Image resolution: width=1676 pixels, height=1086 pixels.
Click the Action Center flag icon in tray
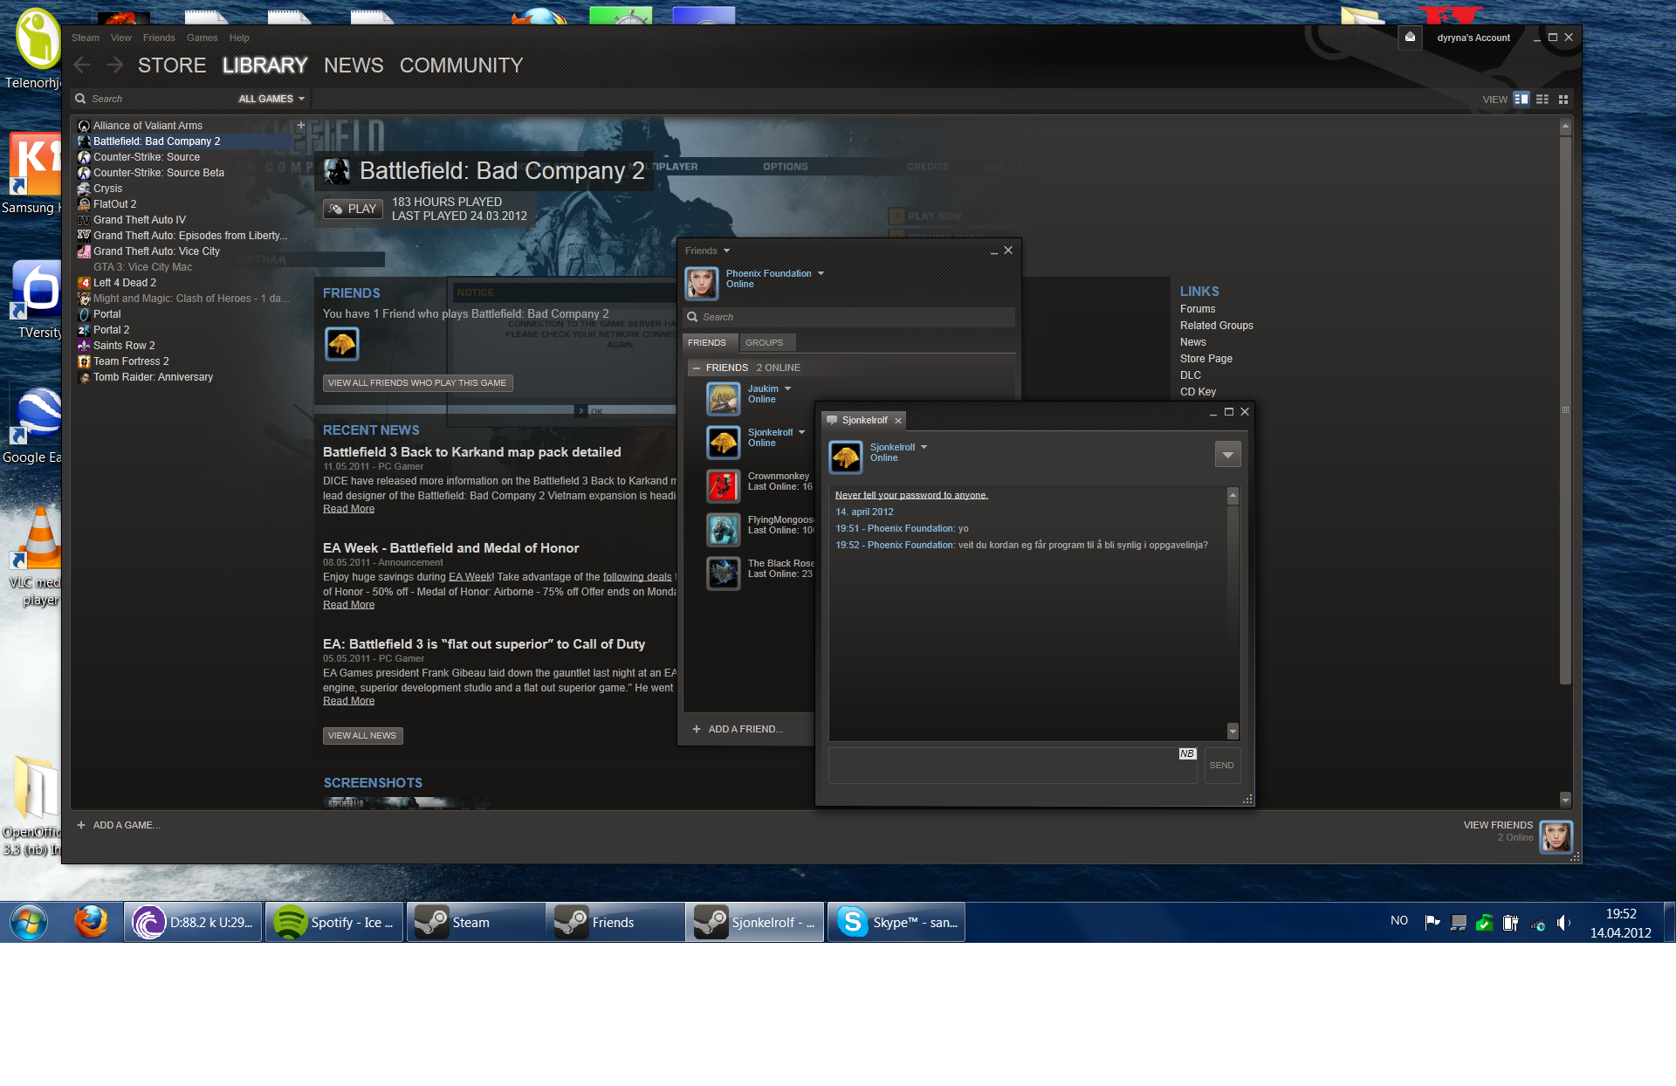click(1432, 922)
